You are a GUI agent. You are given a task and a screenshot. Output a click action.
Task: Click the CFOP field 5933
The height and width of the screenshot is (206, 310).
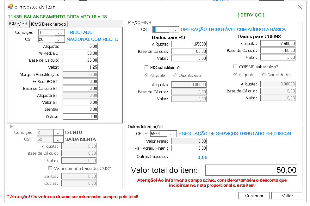[x=158, y=134]
